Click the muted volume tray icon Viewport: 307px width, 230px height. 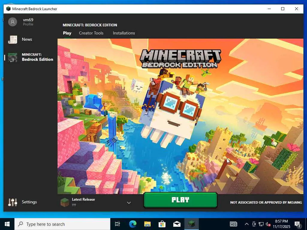268,224
